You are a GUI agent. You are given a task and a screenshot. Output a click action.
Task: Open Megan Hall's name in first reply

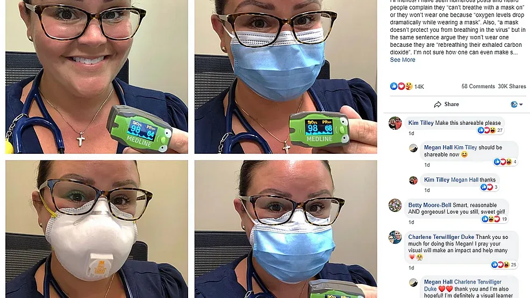click(438, 147)
